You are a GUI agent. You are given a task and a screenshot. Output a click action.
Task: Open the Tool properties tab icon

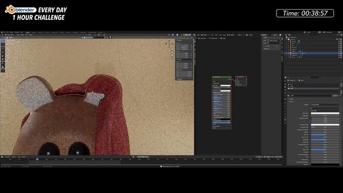[x=285, y=80]
